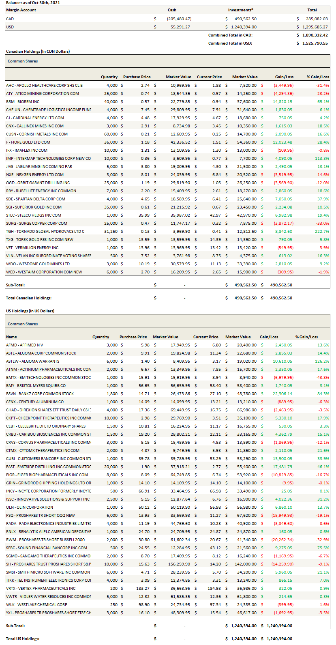Click the "Investments*" column header

pyautogui.click(x=240, y=10)
